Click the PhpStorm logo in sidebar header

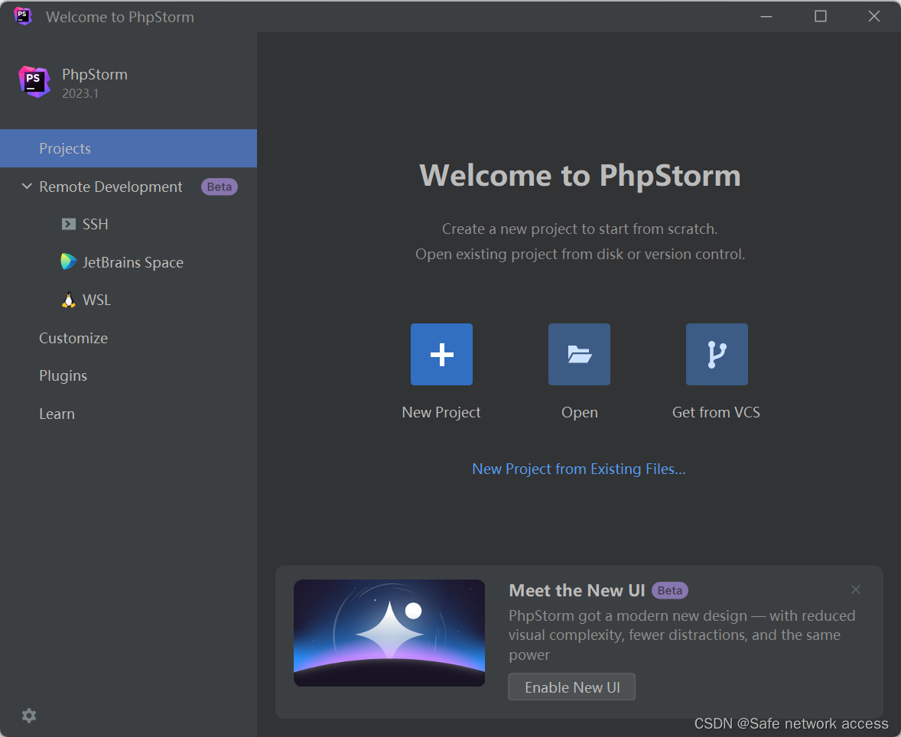click(34, 82)
